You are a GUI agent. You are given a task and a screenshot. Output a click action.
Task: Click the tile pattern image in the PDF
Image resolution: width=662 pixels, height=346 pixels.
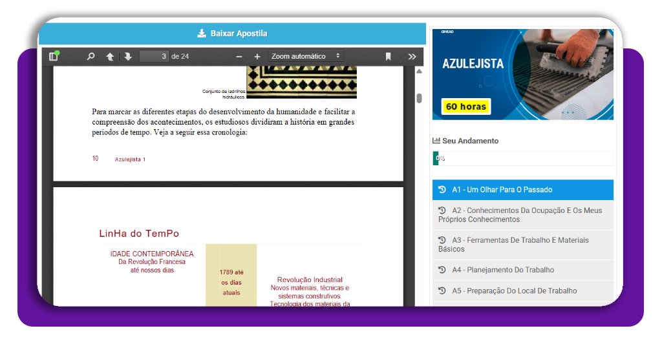pos(301,82)
